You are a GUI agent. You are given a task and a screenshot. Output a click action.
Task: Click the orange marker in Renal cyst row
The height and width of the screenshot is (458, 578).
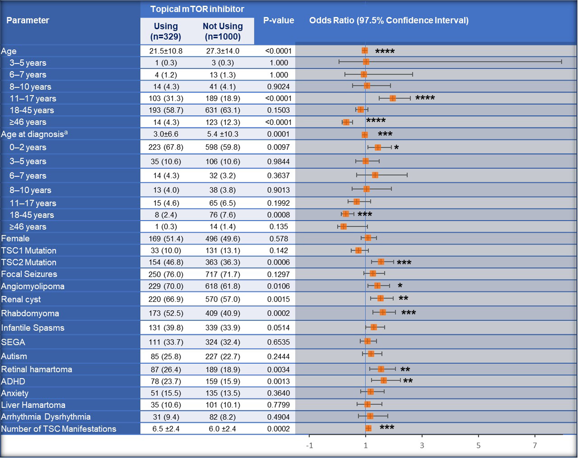[x=380, y=298]
